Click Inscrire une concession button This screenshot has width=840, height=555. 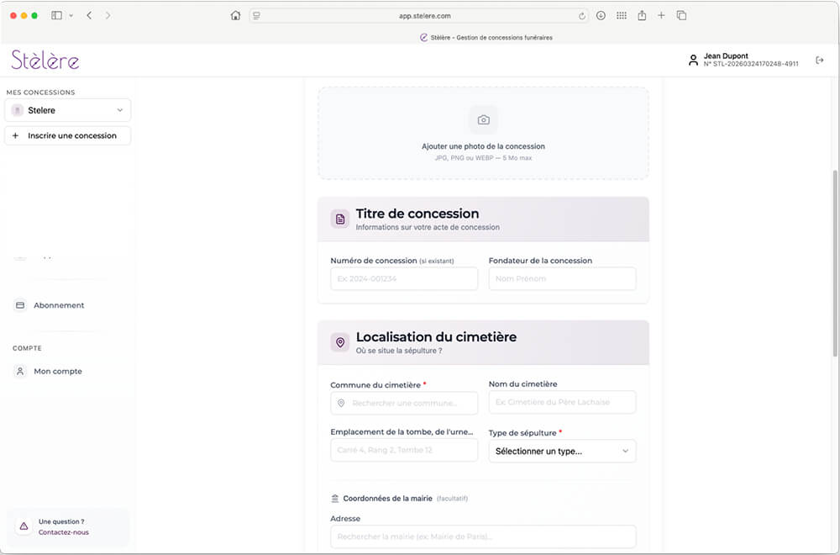click(67, 135)
